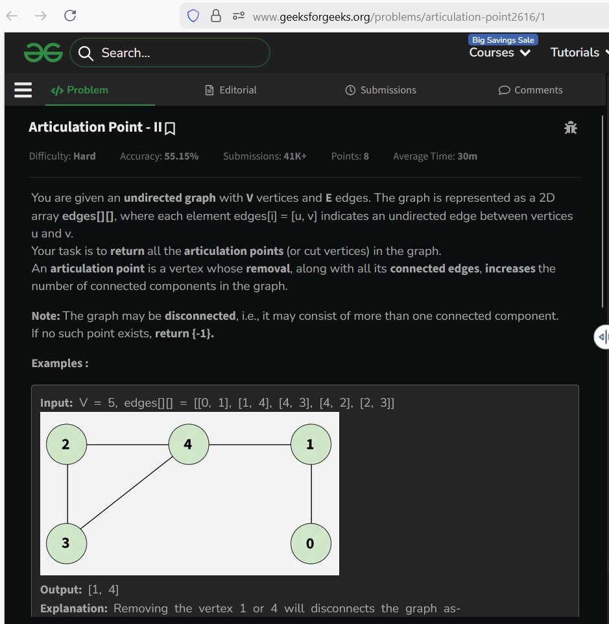Click the browser back arrow
609x624 pixels.
(12, 16)
